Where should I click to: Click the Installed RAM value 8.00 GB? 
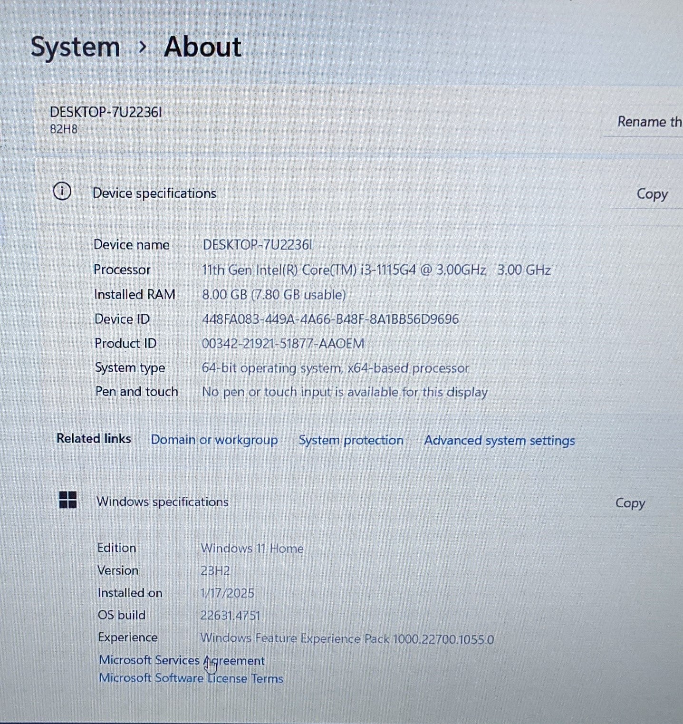pos(274,295)
